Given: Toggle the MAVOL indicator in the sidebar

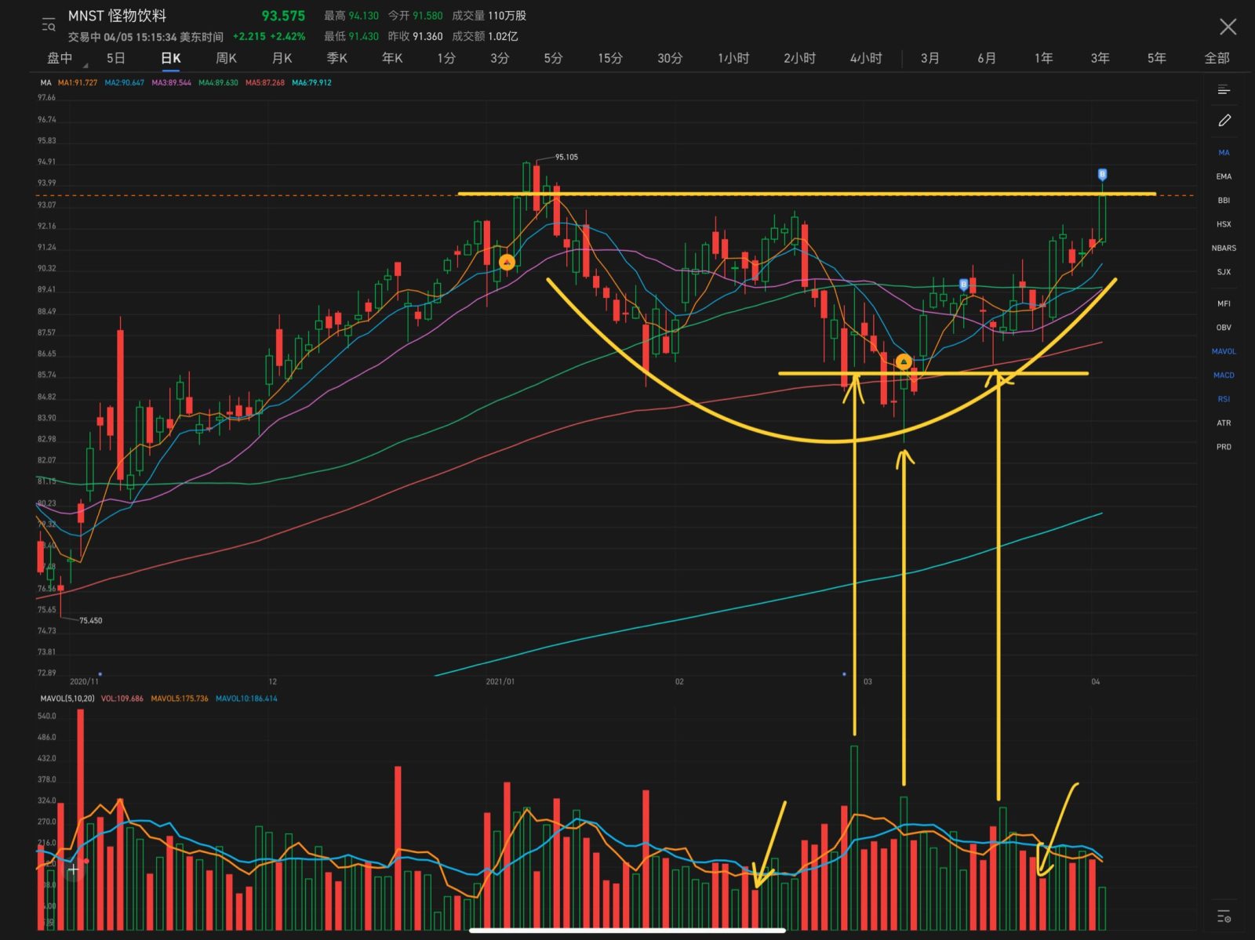Looking at the screenshot, I should (1224, 351).
